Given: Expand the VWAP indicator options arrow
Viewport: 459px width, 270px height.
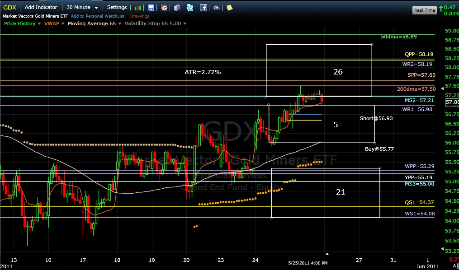Looking at the screenshot, I should click(x=62, y=23).
